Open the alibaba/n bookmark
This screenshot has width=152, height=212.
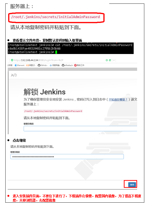pyautogui.click(x=67, y=65)
